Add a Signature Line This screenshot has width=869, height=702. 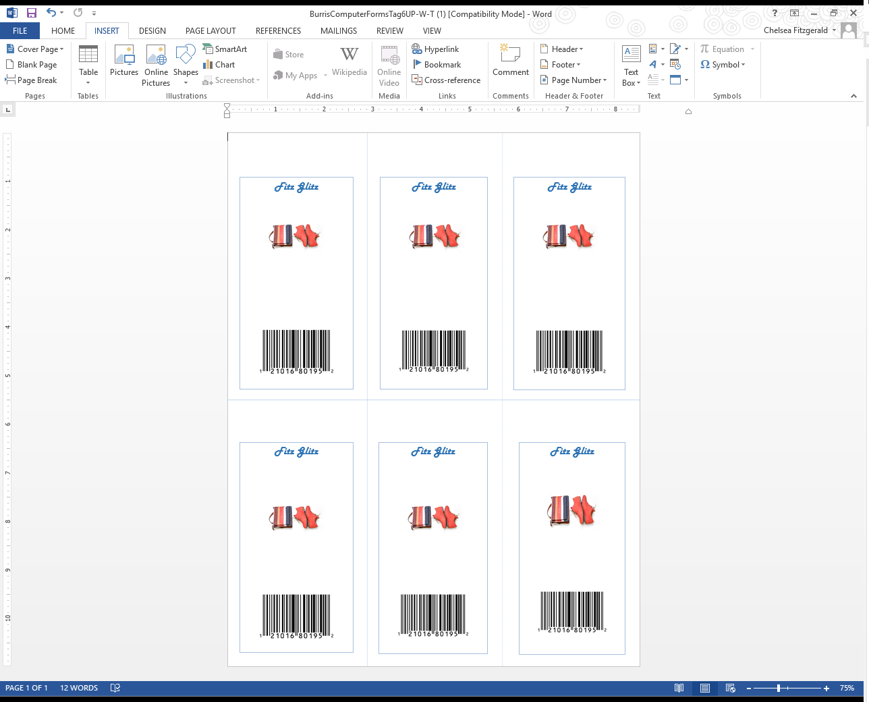(675, 49)
